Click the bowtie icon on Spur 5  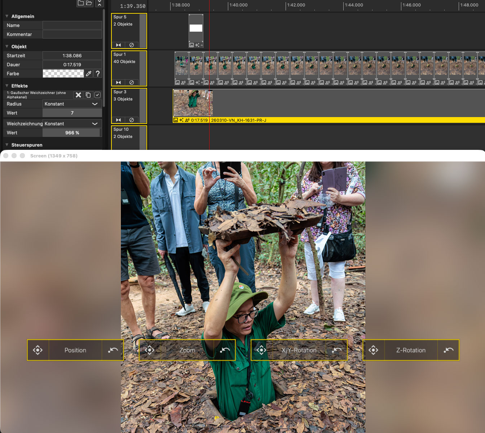118,45
